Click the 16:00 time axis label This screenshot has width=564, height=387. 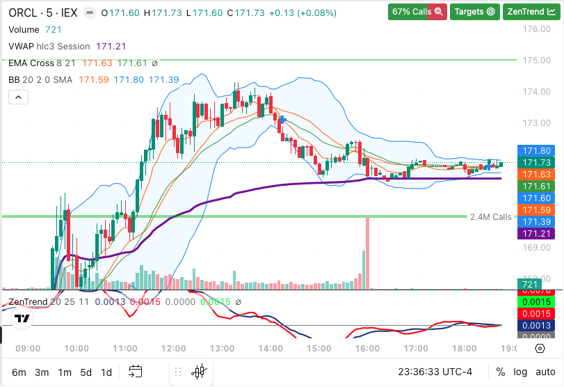pyautogui.click(x=367, y=349)
